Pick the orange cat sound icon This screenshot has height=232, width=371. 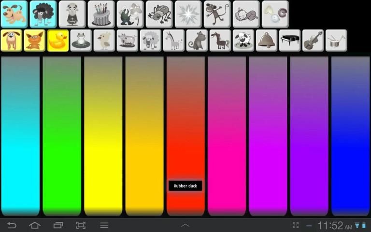[34, 41]
